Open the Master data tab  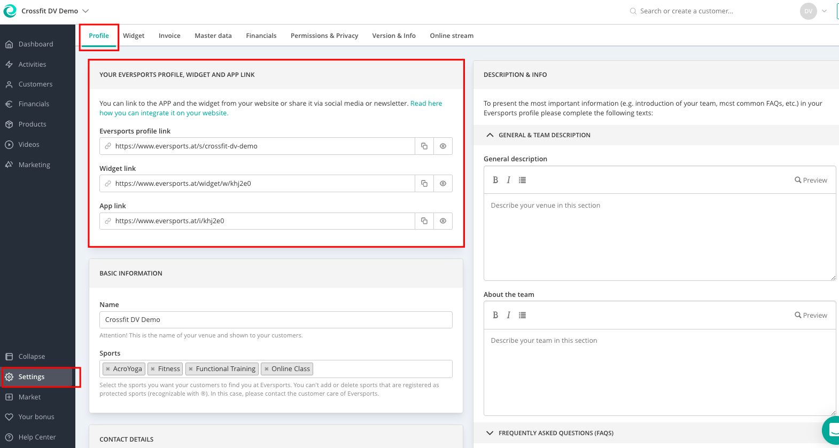tap(213, 36)
